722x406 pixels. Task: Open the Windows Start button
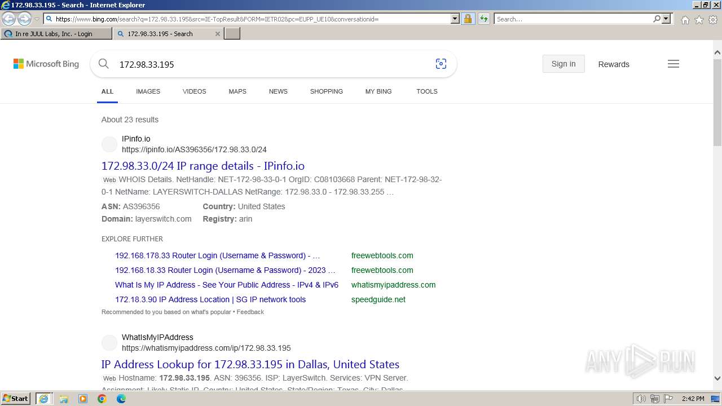tap(16, 399)
